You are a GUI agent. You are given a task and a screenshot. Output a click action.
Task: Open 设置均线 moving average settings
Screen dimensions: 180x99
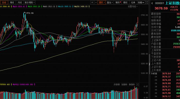point(133,6)
